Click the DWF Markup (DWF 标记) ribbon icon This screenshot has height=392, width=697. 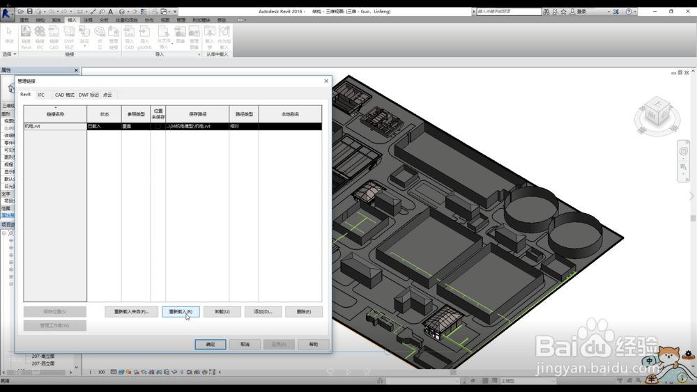click(69, 38)
